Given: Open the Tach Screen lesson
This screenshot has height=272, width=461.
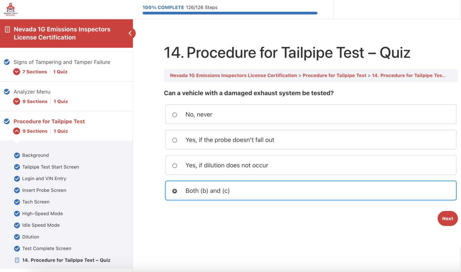Looking at the screenshot, I should tap(36, 202).
